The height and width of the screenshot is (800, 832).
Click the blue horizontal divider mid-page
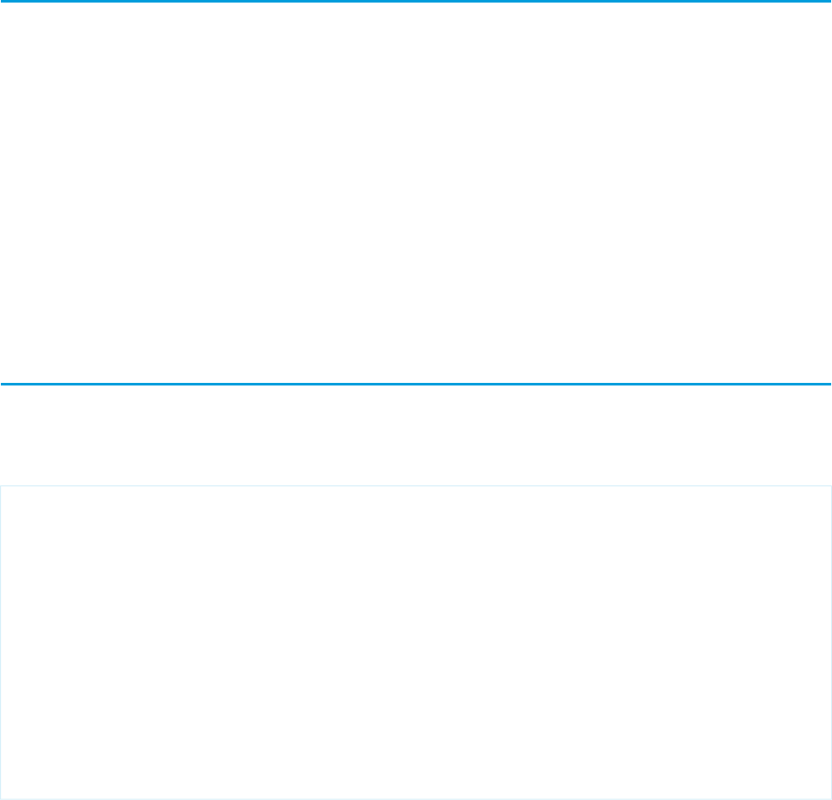click(x=416, y=384)
